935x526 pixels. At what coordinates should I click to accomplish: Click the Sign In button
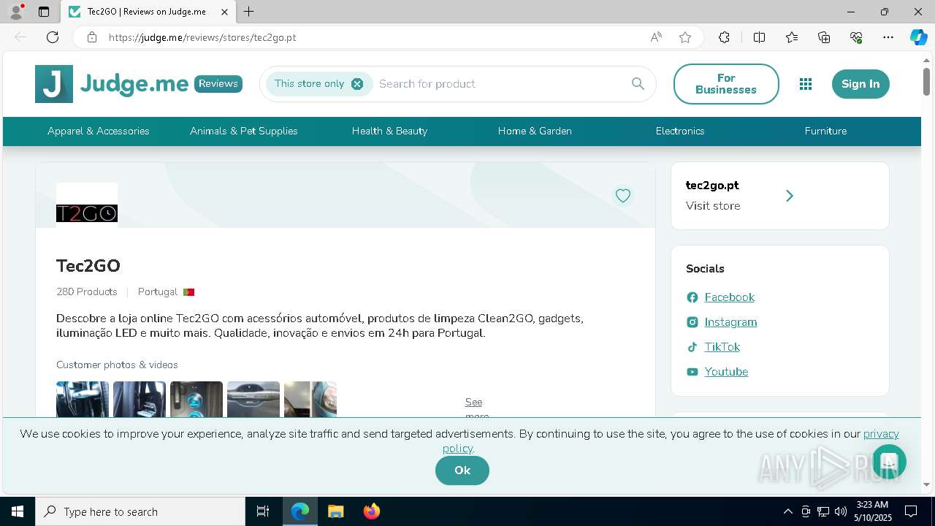coord(860,84)
